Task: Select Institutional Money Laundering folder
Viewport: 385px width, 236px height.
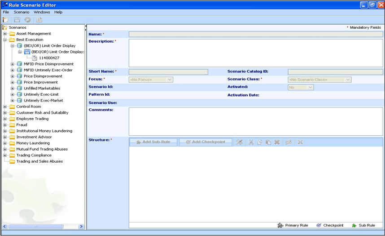Action: [44, 131]
